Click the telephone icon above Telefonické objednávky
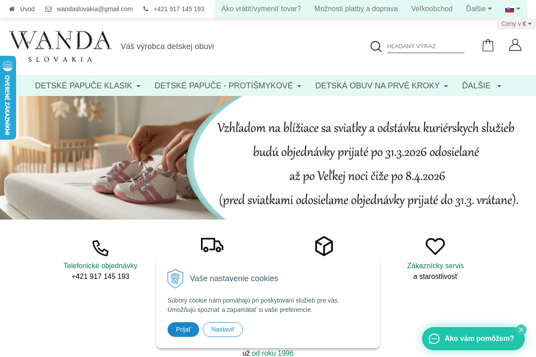 click(x=100, y=248)
